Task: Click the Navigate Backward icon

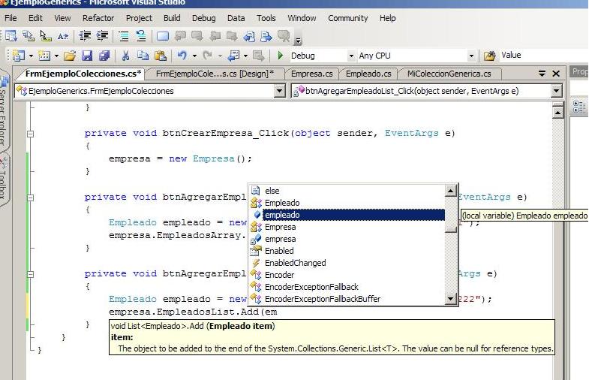Action: (x=233, y=56)
